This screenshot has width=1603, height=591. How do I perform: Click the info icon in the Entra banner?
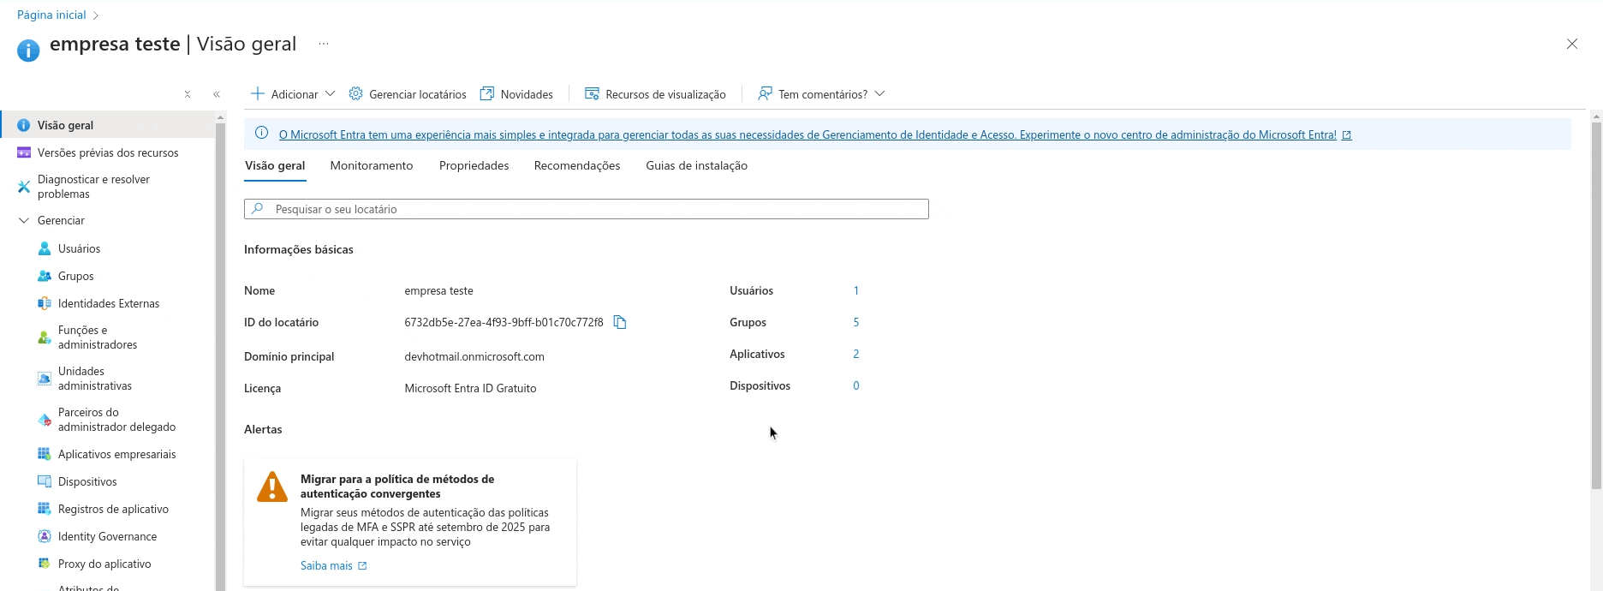tap(262, 133)
